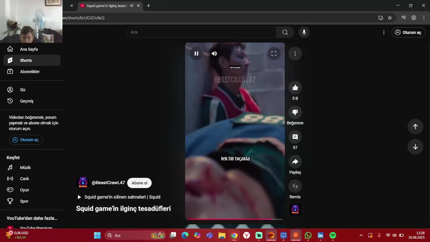Open the Short's three-dot more options menu
This screenshot has width=430, height=242.
point(295,53)
